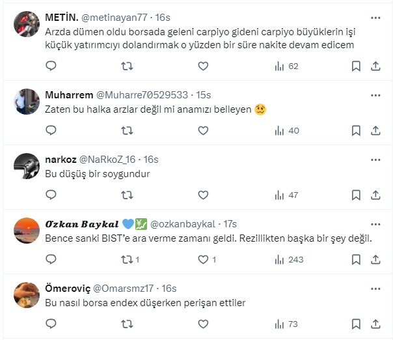Open more options on Ömeroviç's tweet
The height and width of the screenshot is (340, 393).
pyautogui.click(x=375, y=287)
